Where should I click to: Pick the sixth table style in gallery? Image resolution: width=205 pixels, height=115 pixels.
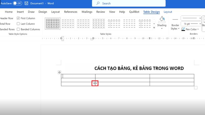pos(129,24)
